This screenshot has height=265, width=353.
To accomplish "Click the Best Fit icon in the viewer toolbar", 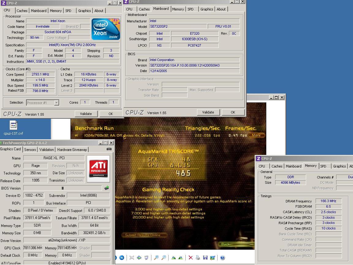I will point(132,258).
